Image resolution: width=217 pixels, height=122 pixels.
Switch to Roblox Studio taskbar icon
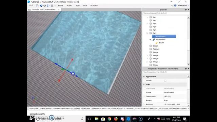[x=129, y=119]
